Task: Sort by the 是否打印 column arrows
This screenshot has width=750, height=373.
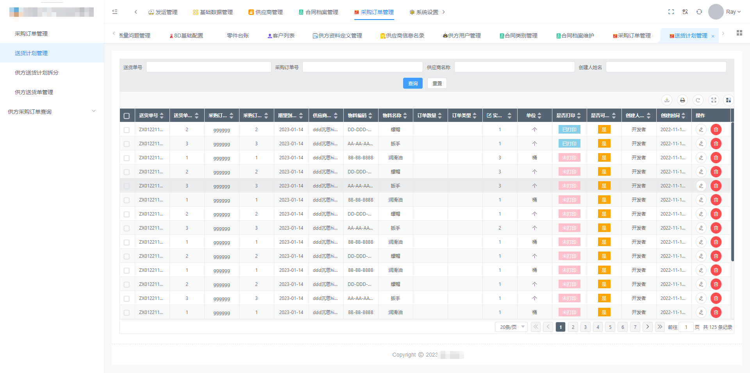Action: pyautogui.click(x=579, y=116)
